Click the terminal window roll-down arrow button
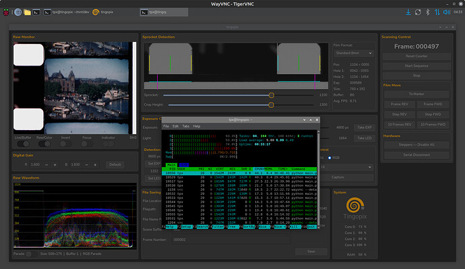 click(x=304, y=120)
